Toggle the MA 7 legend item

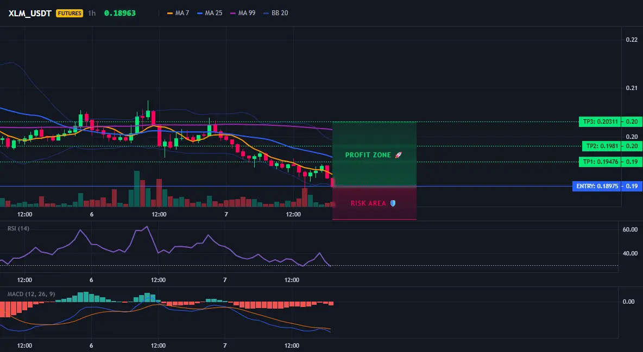coord(178,13)
